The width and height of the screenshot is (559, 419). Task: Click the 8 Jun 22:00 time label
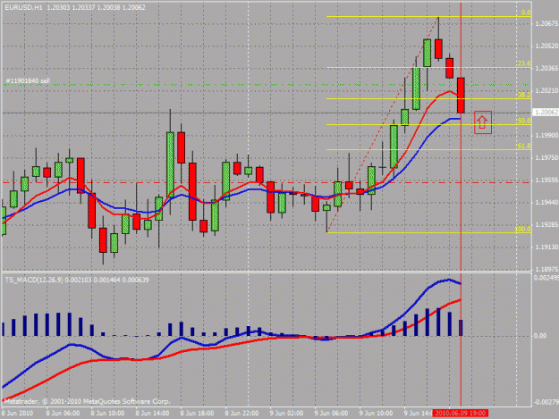(x=242, y=414)
